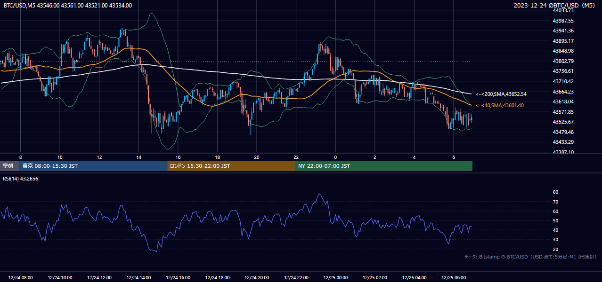
Task: Click price axis value 43941.36
Action: [563, 31]
